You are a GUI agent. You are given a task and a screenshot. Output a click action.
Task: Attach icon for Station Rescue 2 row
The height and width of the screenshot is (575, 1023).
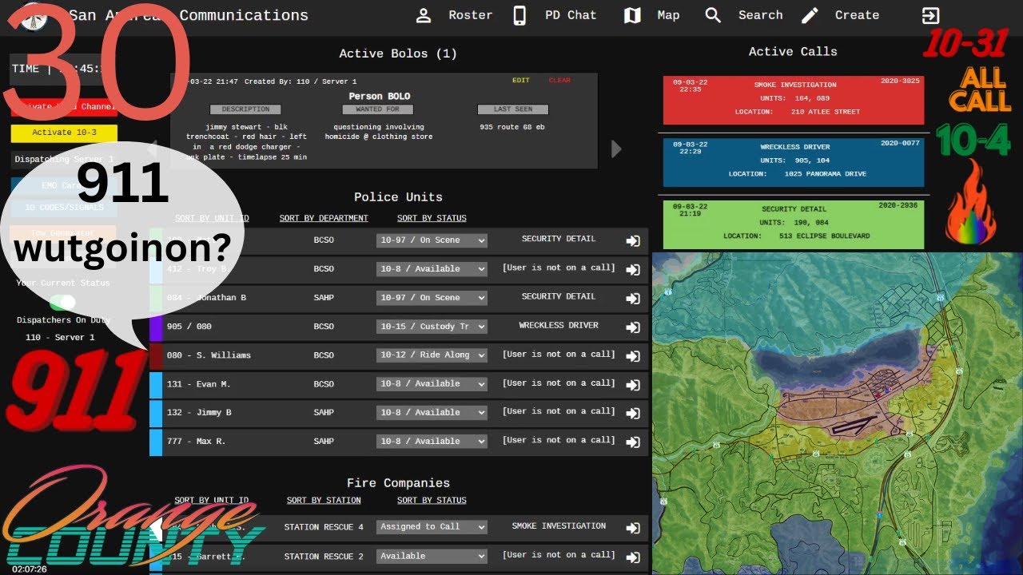[633, 557]
